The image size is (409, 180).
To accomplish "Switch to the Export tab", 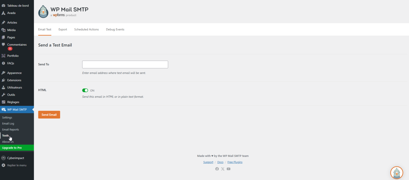I will [x=63, y=30].
